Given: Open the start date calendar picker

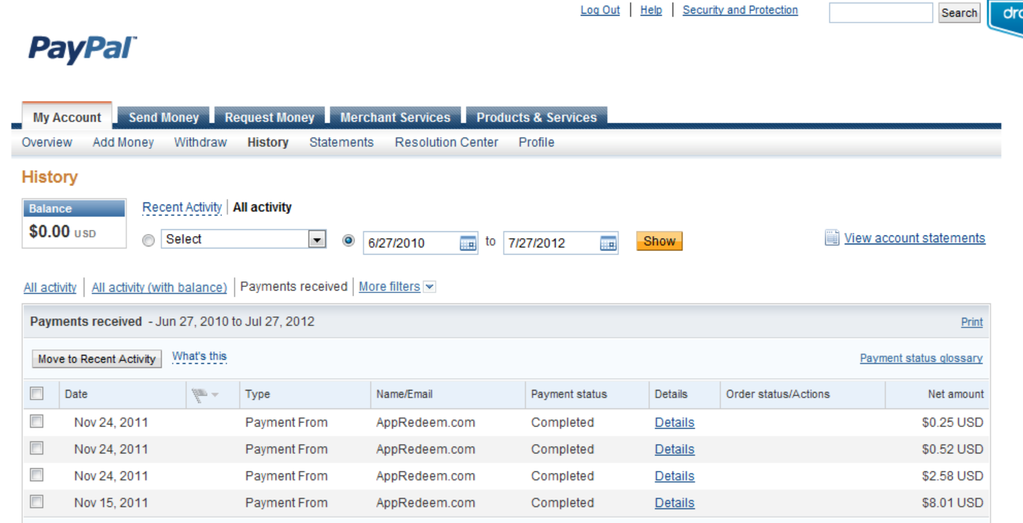Looking at the screenshot, I should click(467, 243).
